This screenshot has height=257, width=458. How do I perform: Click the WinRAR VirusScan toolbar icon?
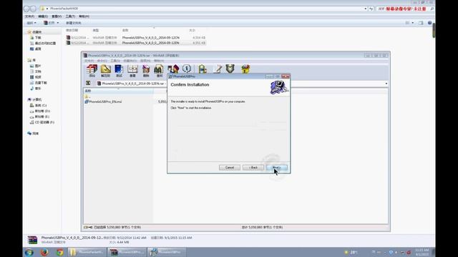(203, 69)
